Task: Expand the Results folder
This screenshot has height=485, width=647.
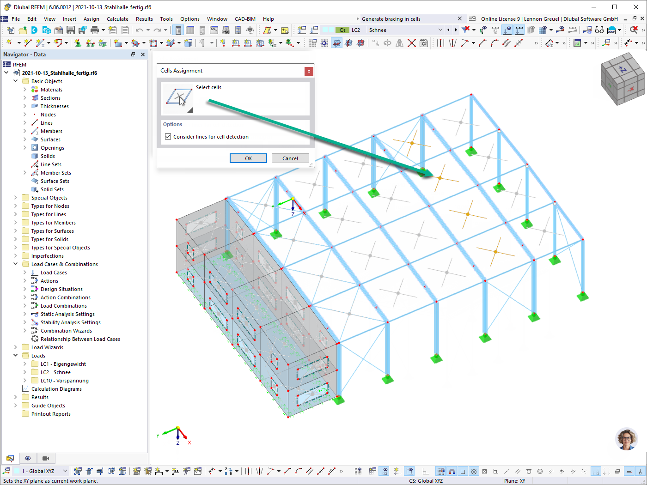Action: (15, 397)
